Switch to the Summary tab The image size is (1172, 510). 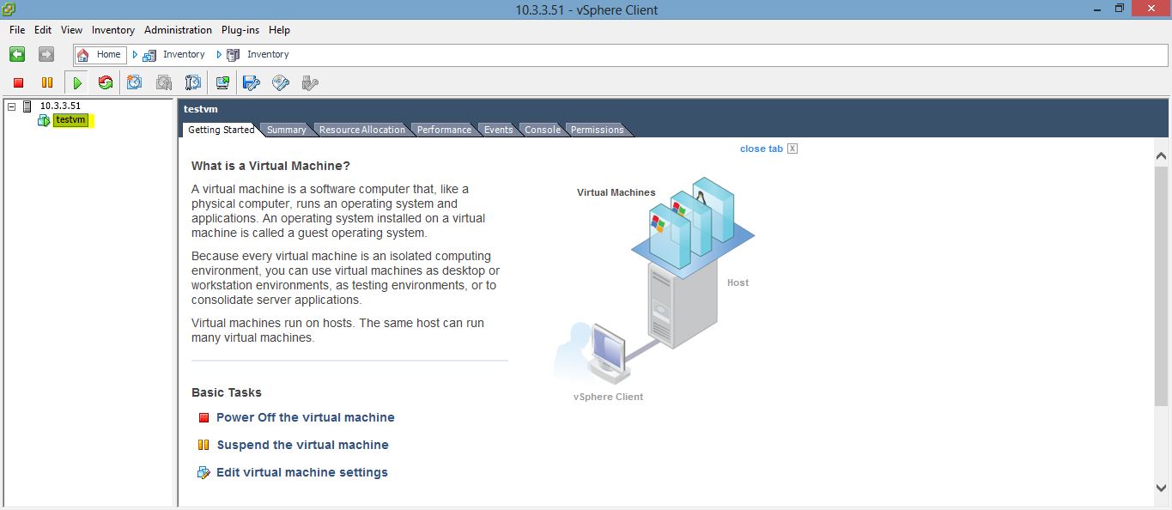pyautogui.click(x=285, y=130)
